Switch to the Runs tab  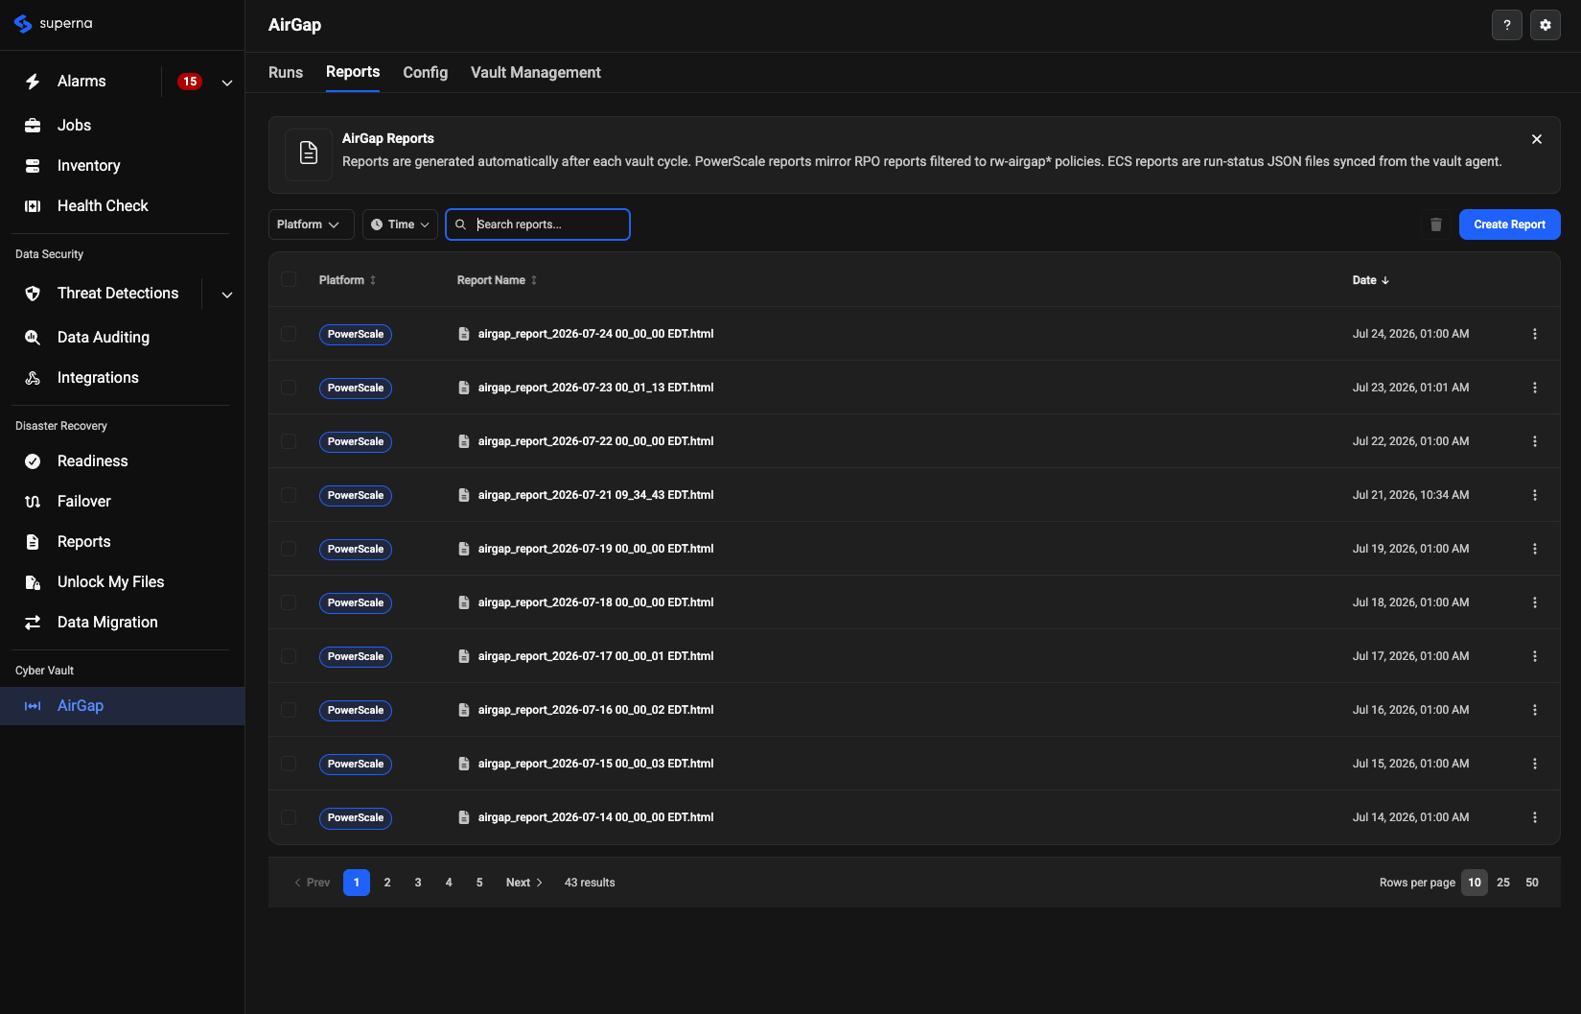coord(286,73)
